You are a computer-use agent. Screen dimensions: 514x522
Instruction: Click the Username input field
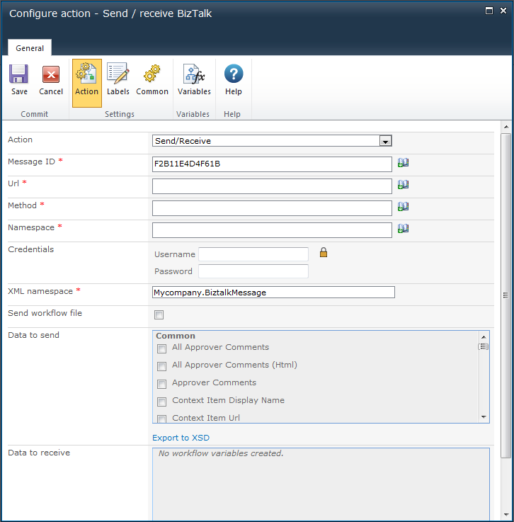(253, 254)
